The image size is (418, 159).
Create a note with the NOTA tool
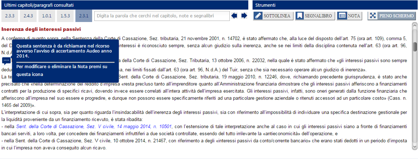click(349, 16)
